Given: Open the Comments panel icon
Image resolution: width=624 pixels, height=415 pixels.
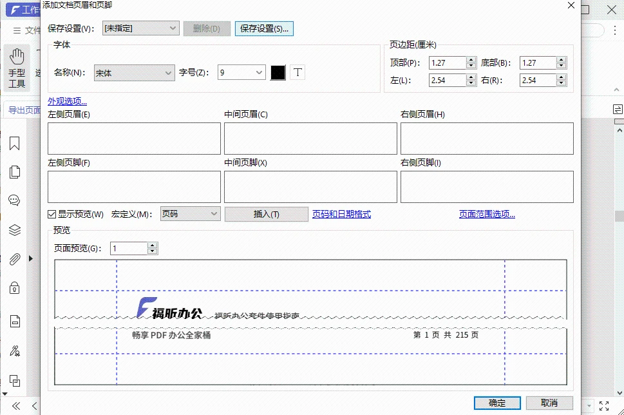Looking at the screenshot, I should click(x=15, y=200).
